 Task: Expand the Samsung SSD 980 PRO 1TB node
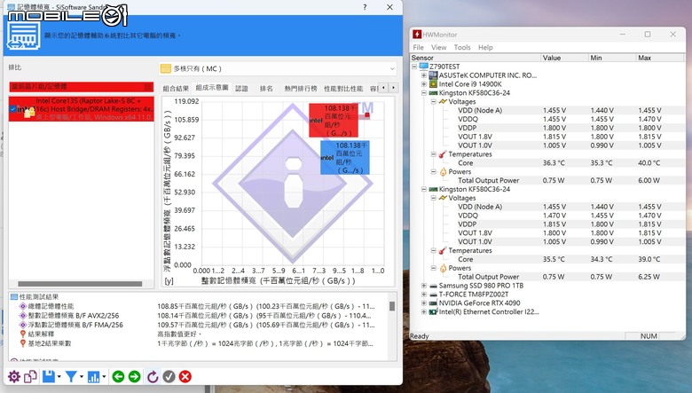[424, 286]
